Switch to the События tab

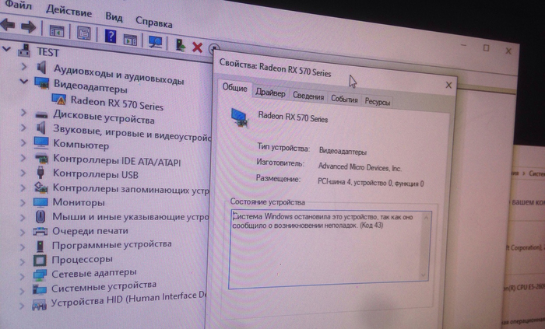[x=343, y=100]
